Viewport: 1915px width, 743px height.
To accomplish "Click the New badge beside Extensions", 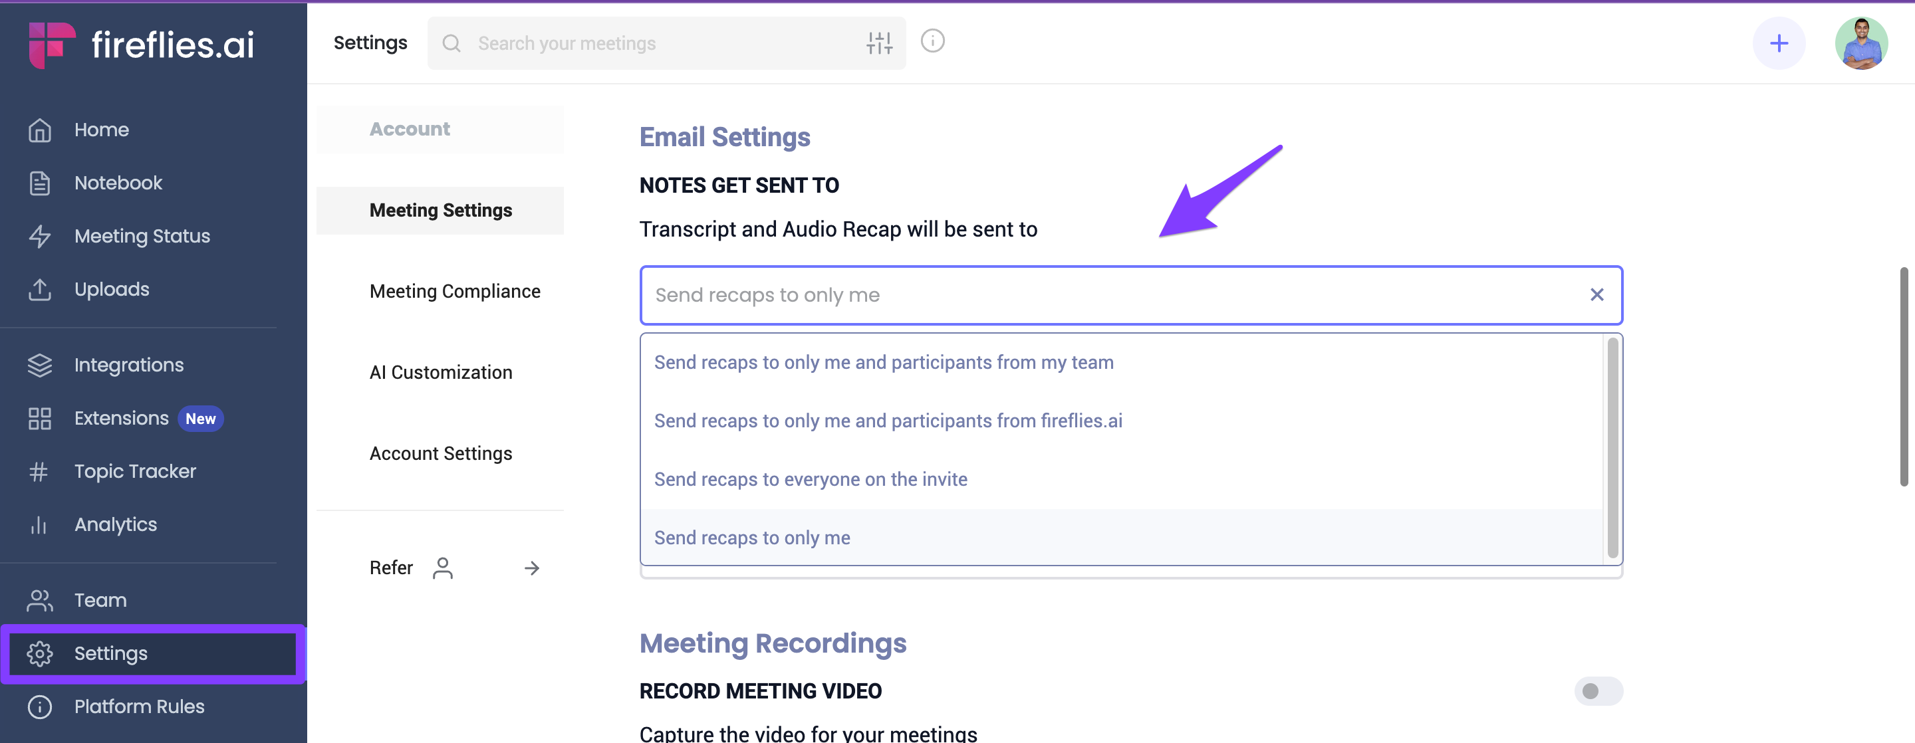I will tap(200, 419).
